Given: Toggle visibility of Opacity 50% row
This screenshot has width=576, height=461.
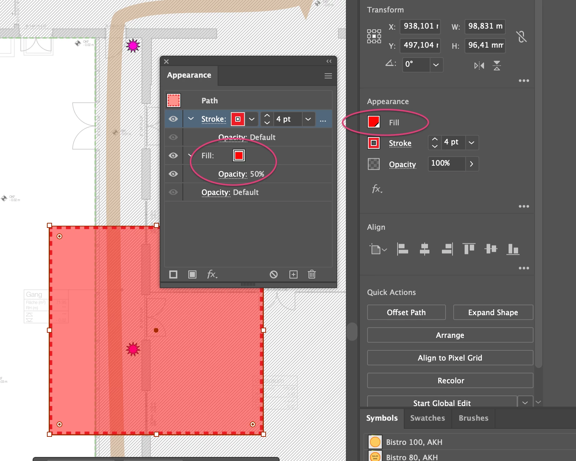Looking at the screenshot, I should tap(173, 174).
